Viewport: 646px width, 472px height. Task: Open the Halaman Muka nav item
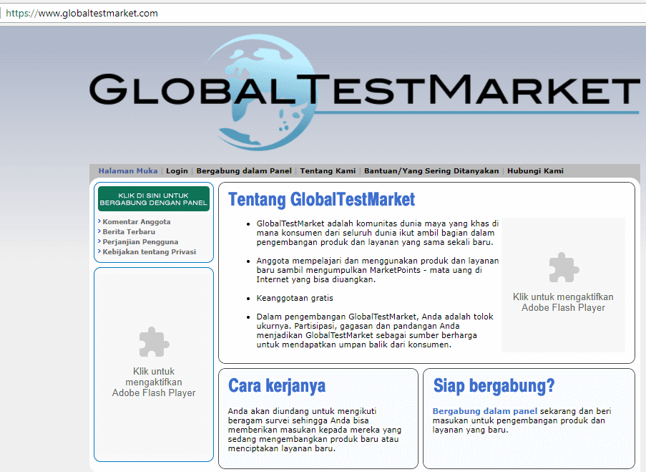(128, 170)
